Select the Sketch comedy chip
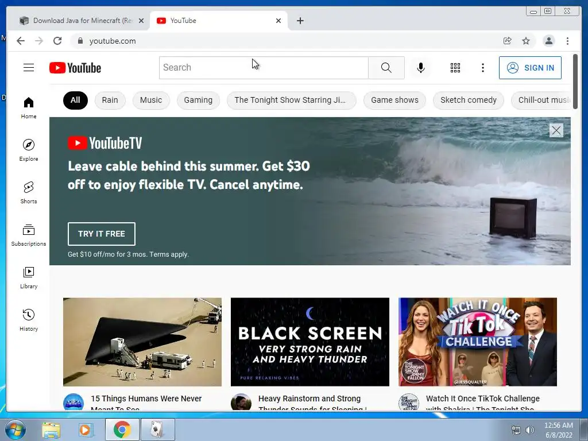This screenshot has width=588, height=441. coord(469,100)
